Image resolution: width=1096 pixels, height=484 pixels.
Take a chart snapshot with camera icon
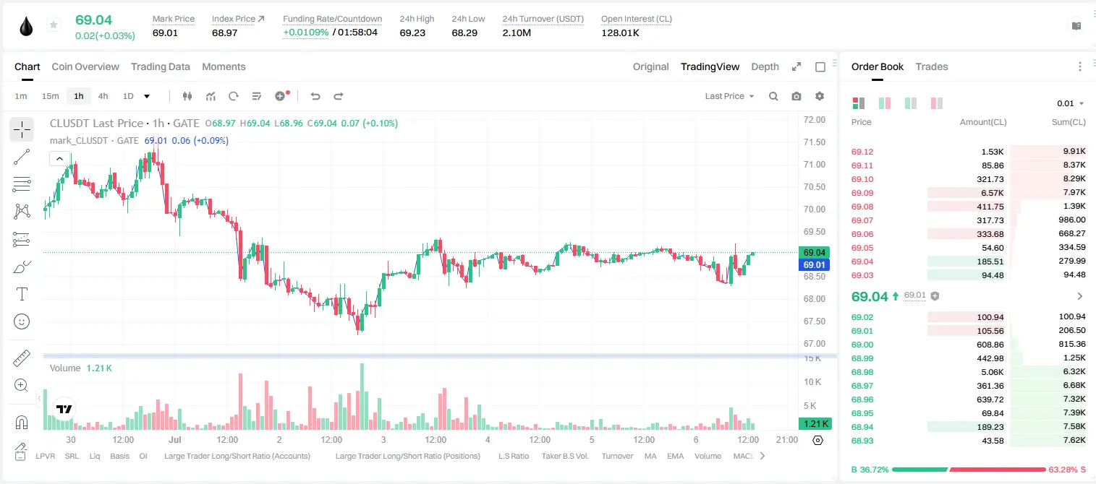pos(796,96)
